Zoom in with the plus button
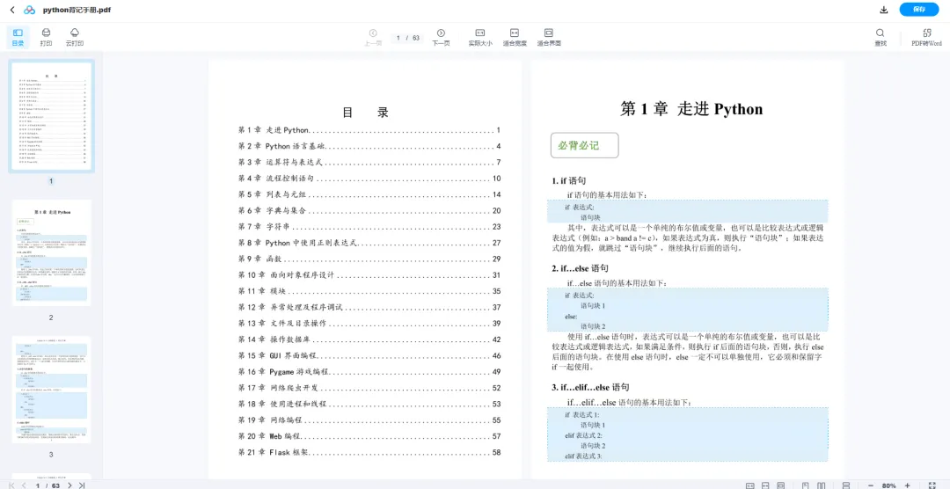 907,485
